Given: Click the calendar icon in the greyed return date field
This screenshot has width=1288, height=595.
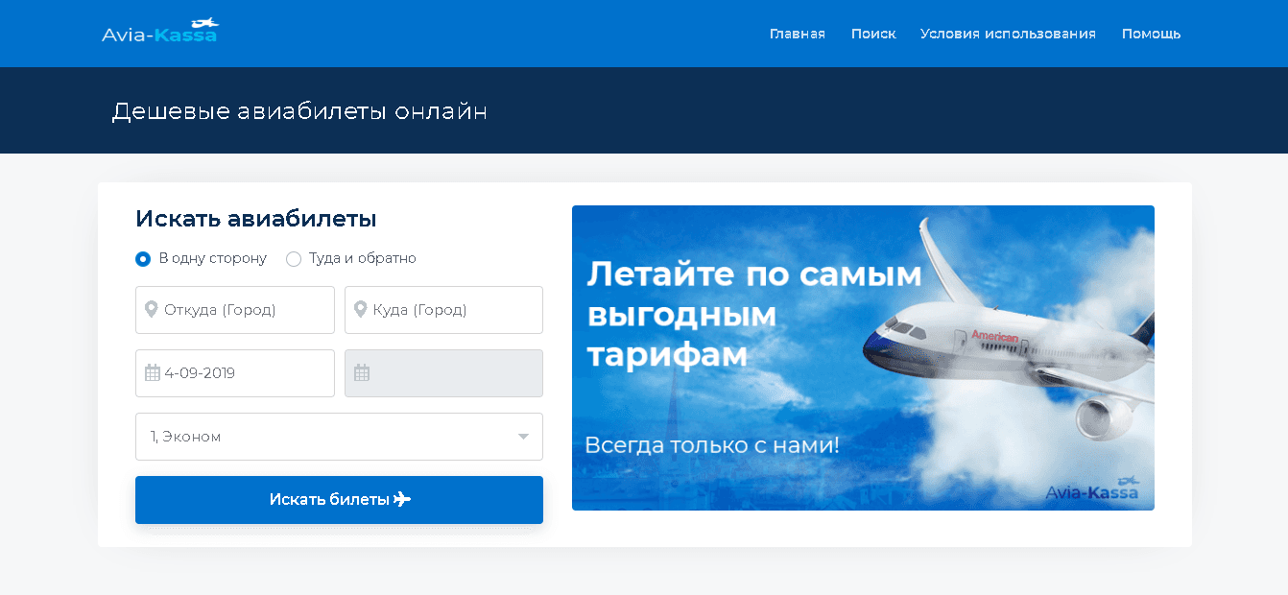Looking at the screenshot, I should click(x=362, y=373).
